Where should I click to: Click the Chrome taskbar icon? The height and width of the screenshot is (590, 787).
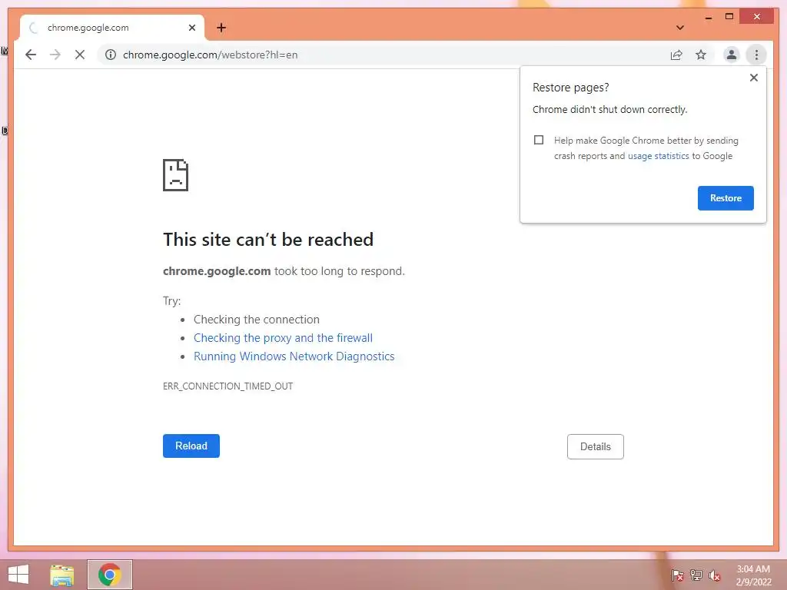point(109,575)
